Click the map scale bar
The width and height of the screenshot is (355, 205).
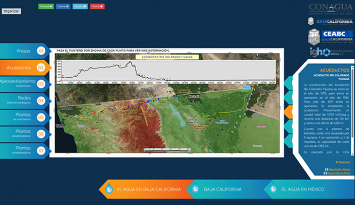click(x=167, y=149)
